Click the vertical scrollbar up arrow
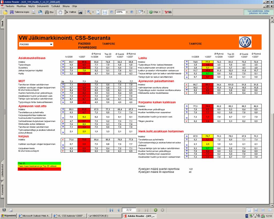 point(272,21)
